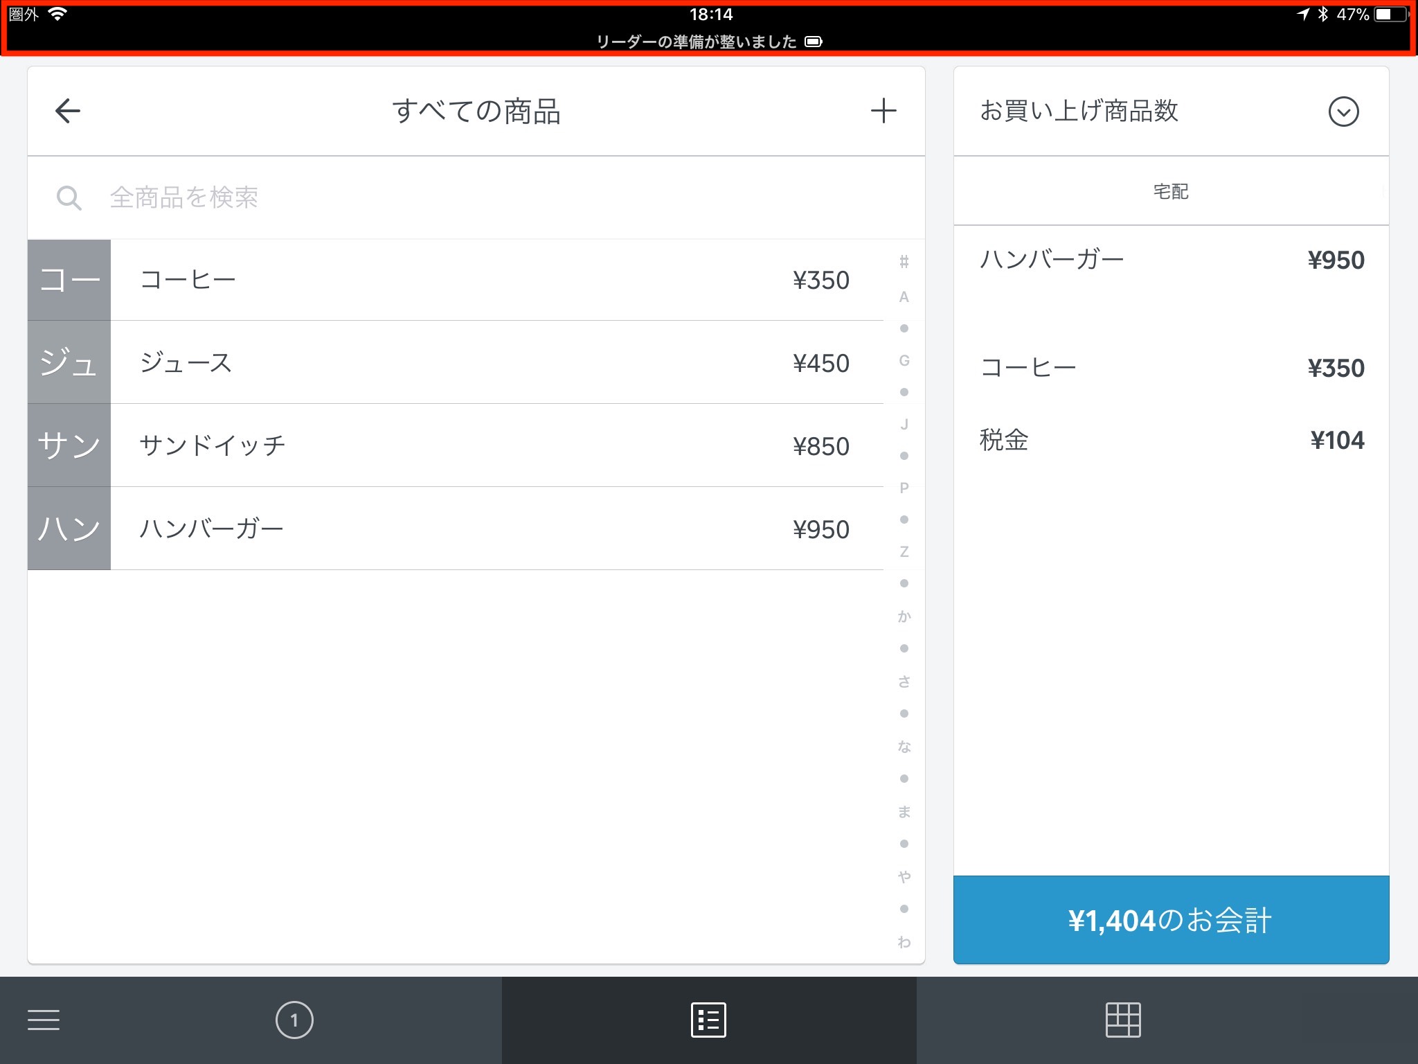Go back using the left arrow
The image size is (1418, 1064).
tap(68, 111)
